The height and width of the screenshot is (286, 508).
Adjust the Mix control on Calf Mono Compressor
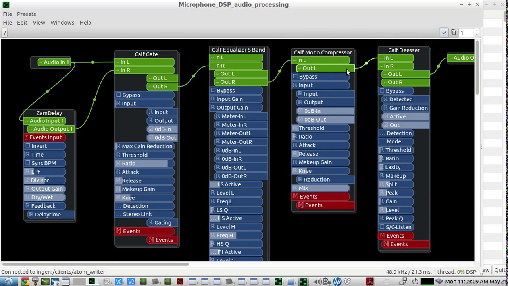(x=321, y=188)
